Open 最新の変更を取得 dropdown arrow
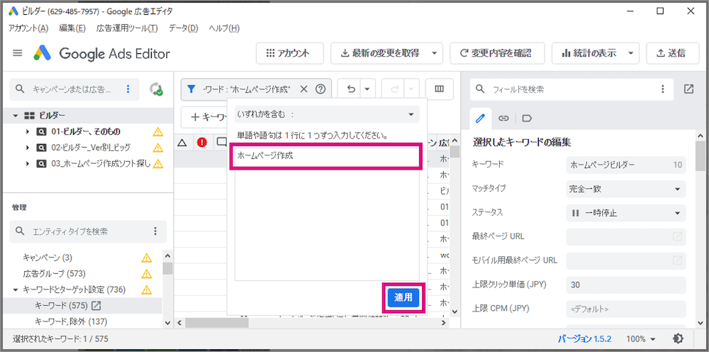Viewport: 709px width, 352px height. [x=434, y=53]
